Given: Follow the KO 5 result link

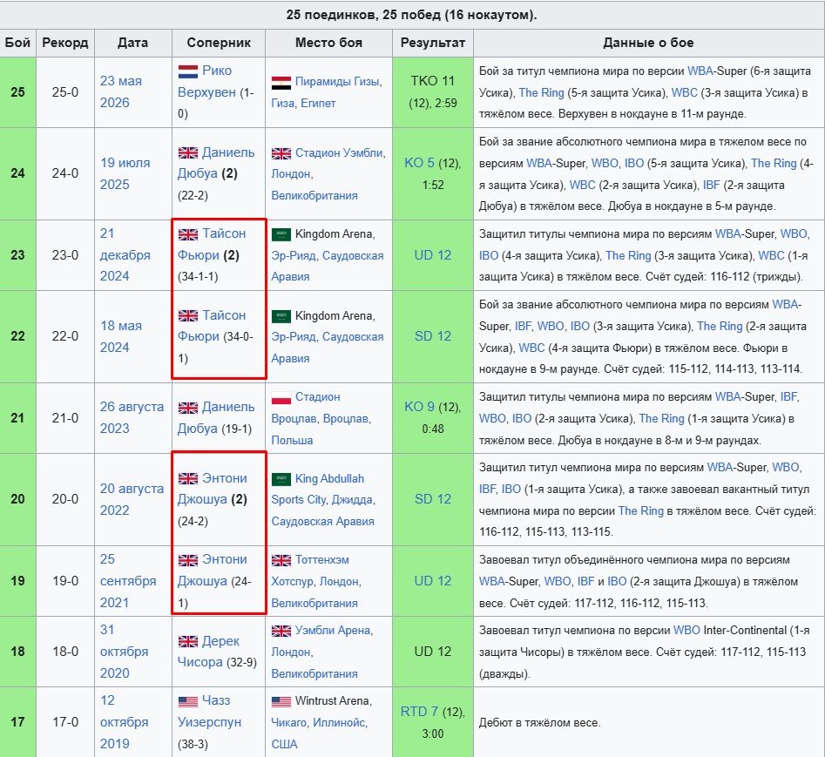Looking at the screenshot, I should pyautogui.click(x=419, y=163).
